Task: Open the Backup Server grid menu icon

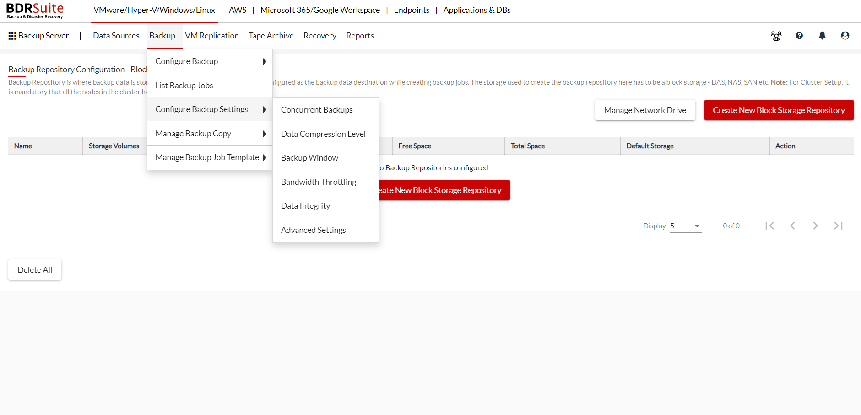Action: click(12, 36)
